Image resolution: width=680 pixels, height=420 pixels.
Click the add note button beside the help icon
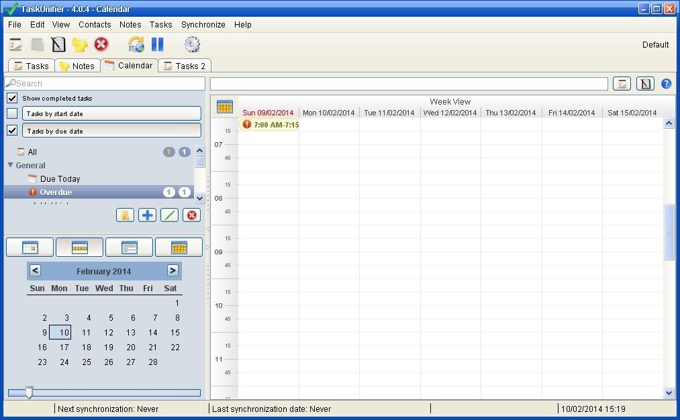[645, 84]
